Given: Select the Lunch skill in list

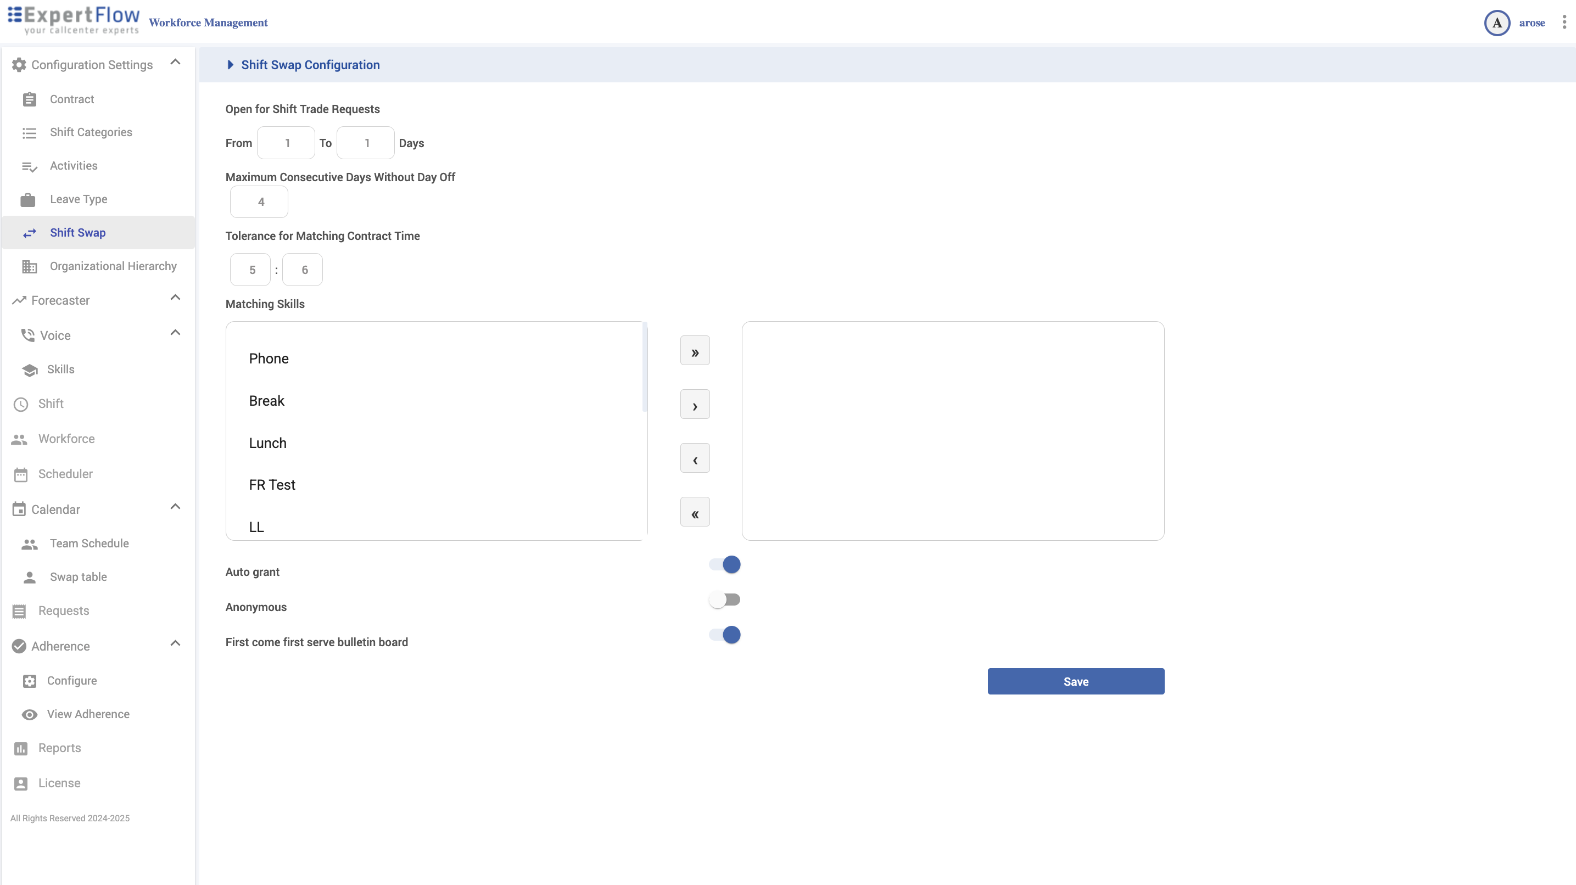Looking at the screenshot, I should coord(267,443).
